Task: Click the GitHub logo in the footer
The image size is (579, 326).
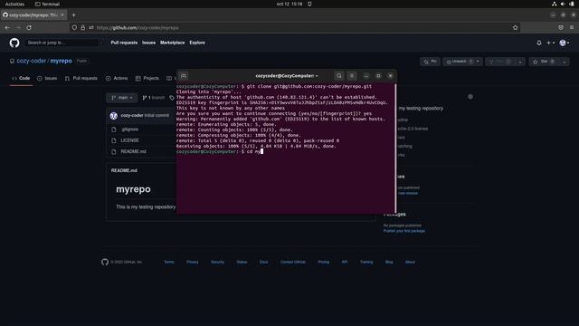Action: [x=105, y=262]
